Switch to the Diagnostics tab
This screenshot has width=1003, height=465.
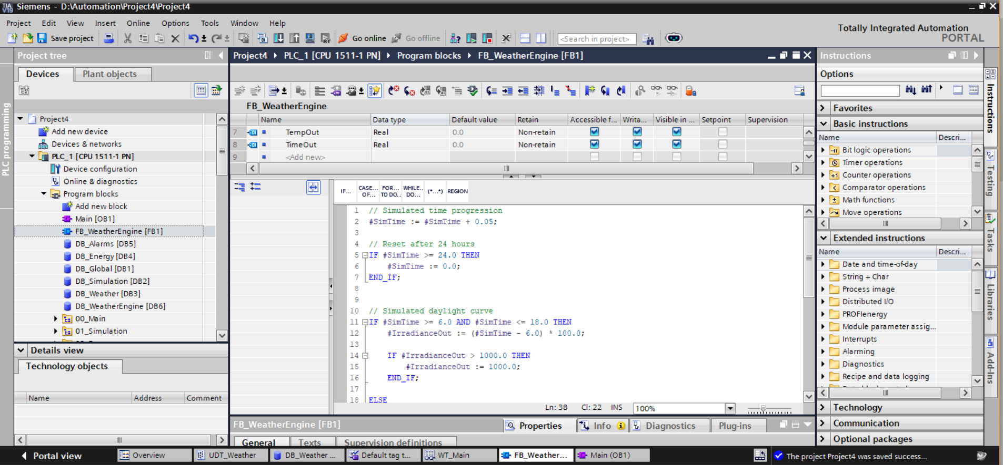670,426
